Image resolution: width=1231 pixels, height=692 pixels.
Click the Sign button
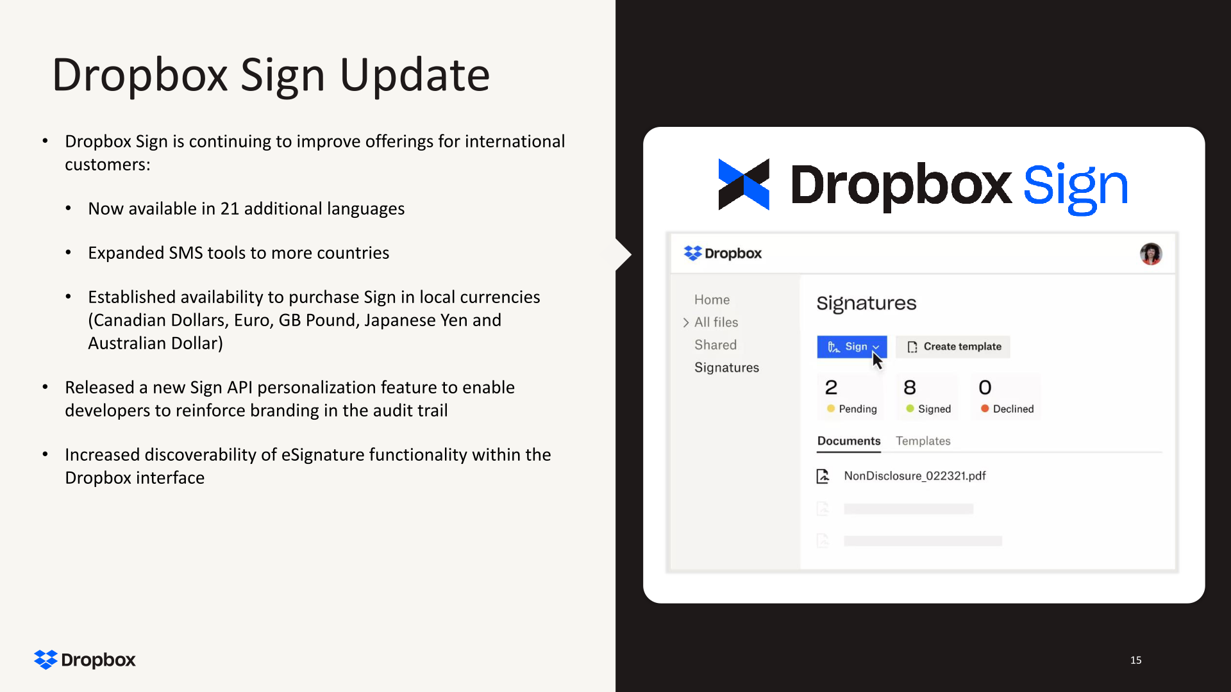click(x=851, y=347)
